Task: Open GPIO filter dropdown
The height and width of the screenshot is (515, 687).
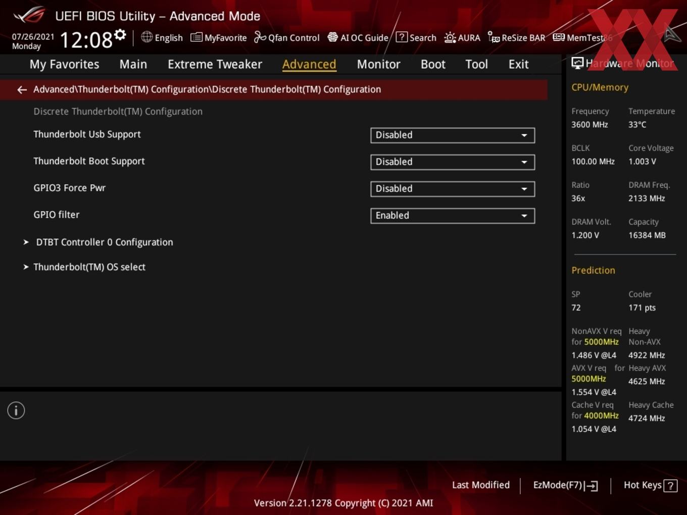Action: 453,215
